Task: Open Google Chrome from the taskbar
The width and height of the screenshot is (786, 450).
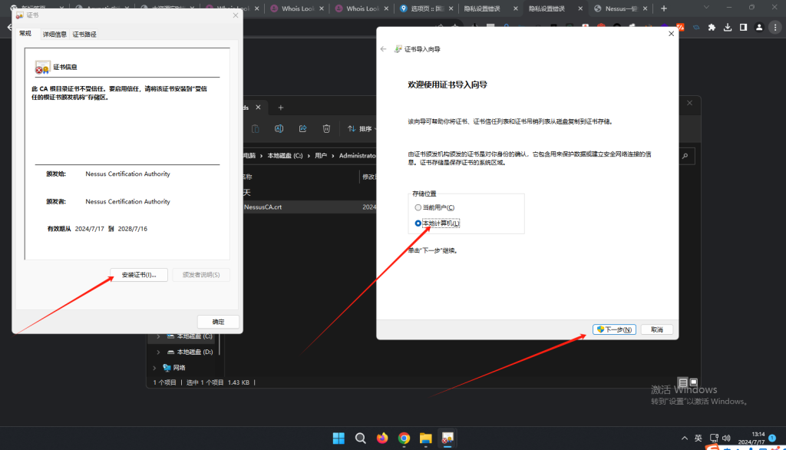Action: [404, 438]
